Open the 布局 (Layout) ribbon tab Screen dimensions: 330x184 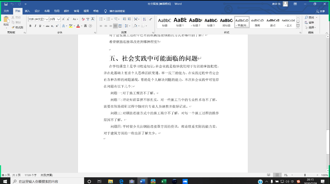(47, 11)
